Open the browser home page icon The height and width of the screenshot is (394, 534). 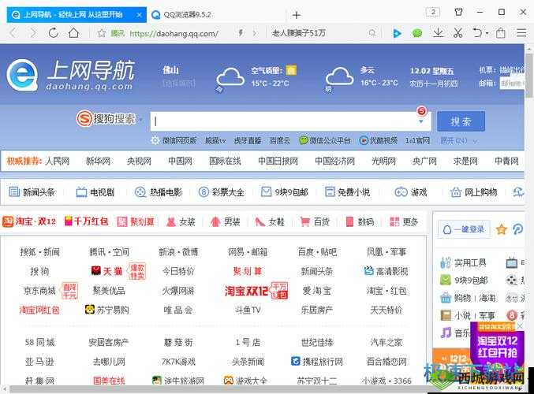pos(73,33)
